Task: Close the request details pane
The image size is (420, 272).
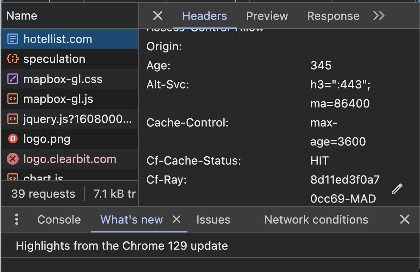Action: click(157, 16)
